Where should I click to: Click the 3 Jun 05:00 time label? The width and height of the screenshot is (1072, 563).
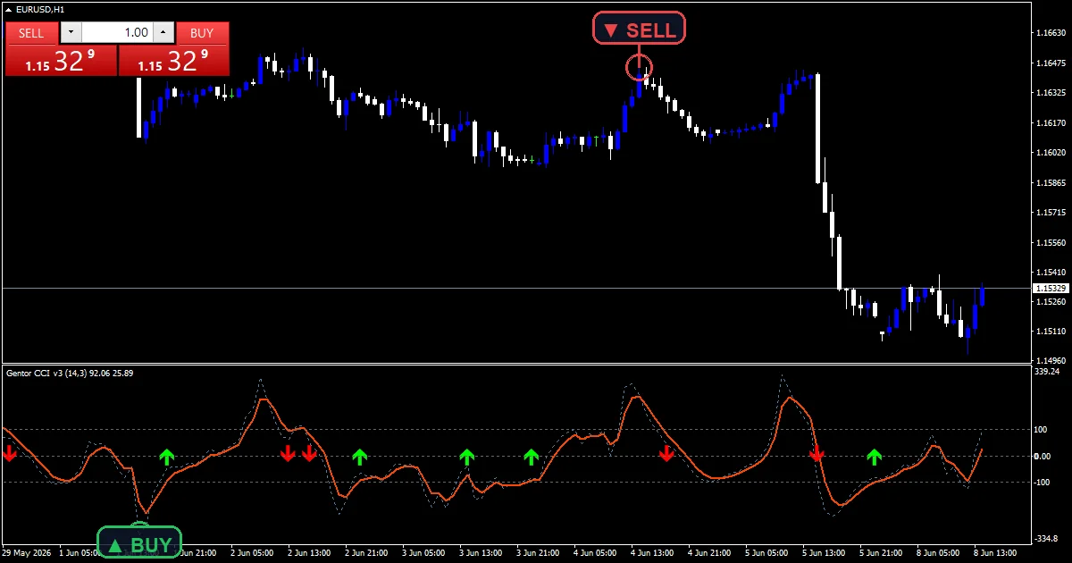tap(425, 554)
